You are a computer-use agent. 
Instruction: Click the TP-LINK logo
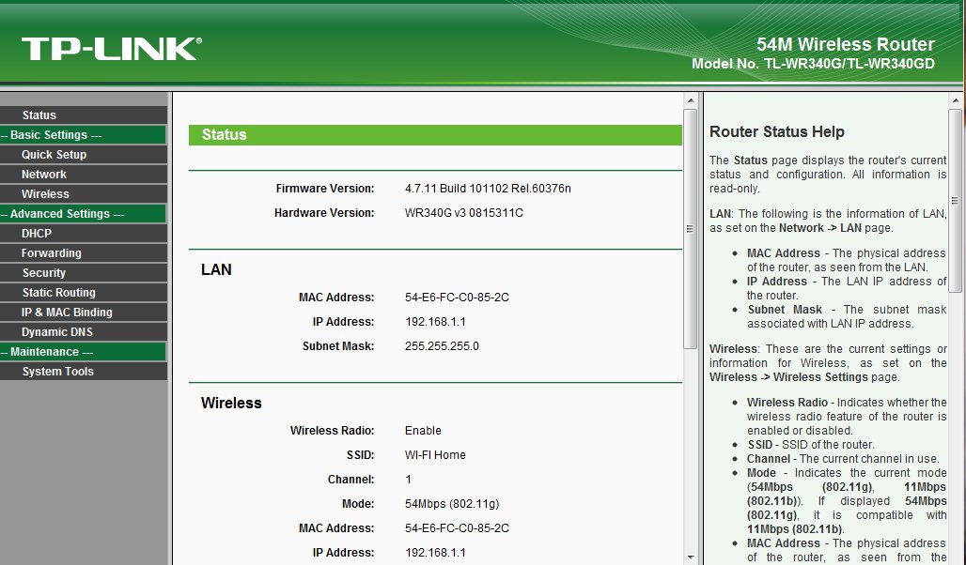click(111, 49)
